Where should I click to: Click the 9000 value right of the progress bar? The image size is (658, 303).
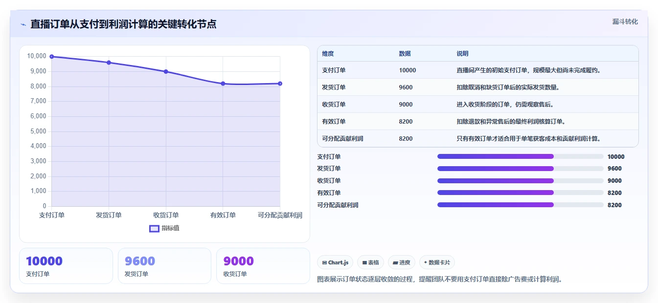pyautogui.click(x=614, y=181)
